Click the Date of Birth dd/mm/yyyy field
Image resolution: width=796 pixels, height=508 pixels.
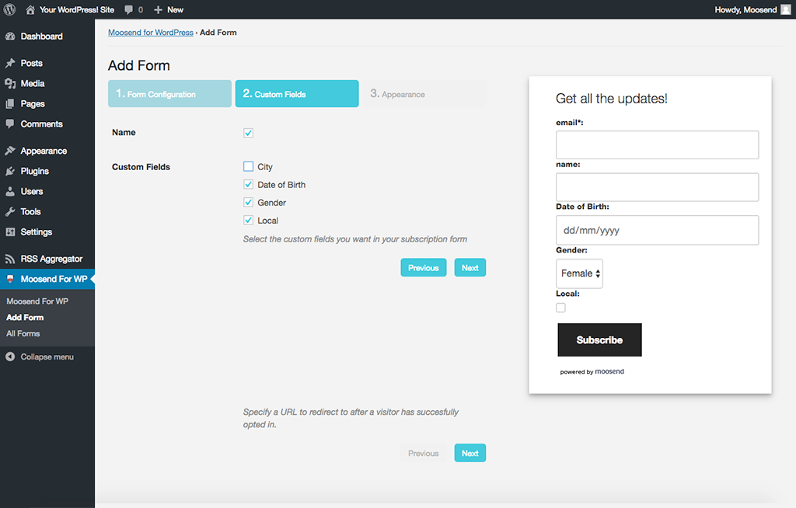(x=658, y=231)
